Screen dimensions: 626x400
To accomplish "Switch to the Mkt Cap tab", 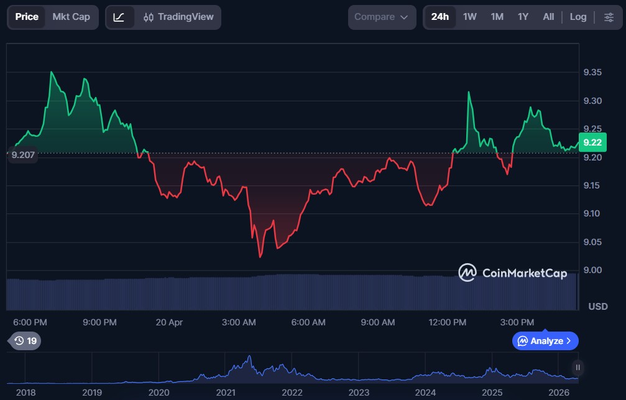I will point(71,17).
